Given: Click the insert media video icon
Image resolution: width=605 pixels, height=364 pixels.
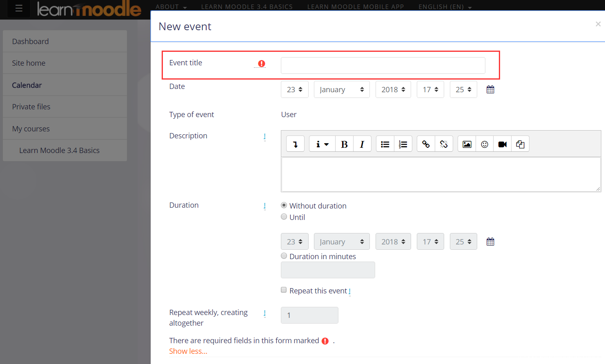Looking at the screenshot, I should pyautogui.click(x=503, y=144).
